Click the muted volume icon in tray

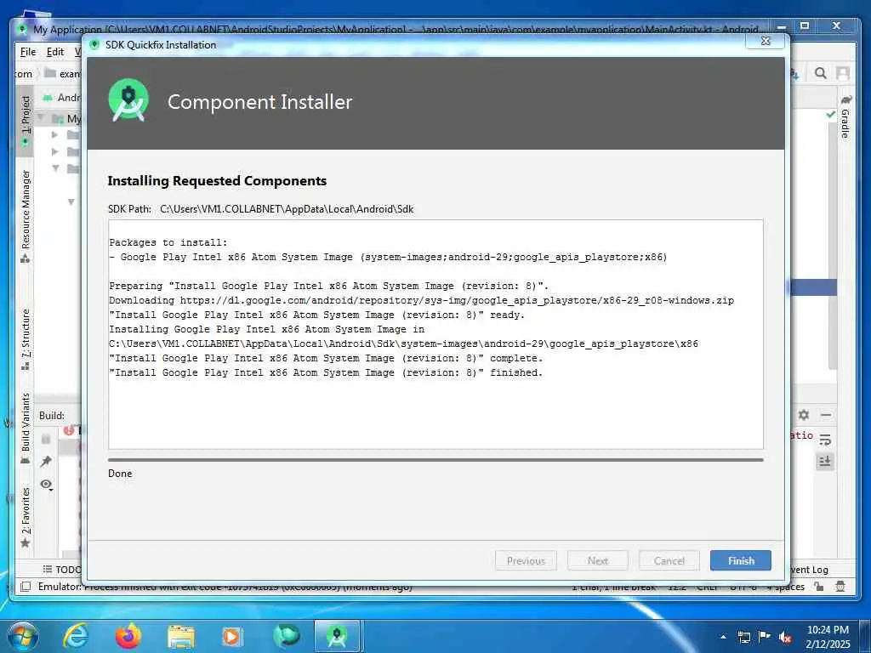click(785, 637)
